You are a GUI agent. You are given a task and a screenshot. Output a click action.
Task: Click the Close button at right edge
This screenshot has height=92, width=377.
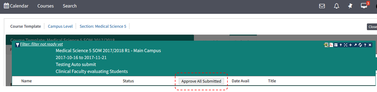(x=372, y=27)
